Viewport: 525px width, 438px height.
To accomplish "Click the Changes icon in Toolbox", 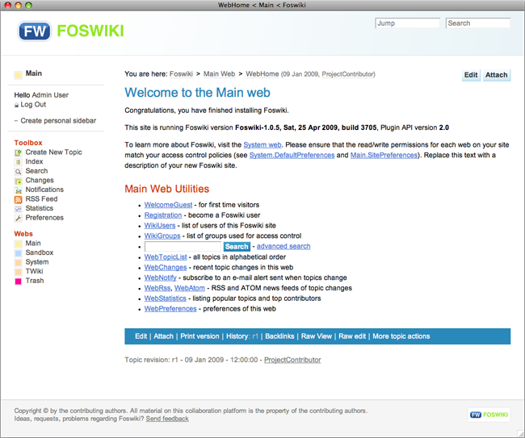I will click(18, 181).
